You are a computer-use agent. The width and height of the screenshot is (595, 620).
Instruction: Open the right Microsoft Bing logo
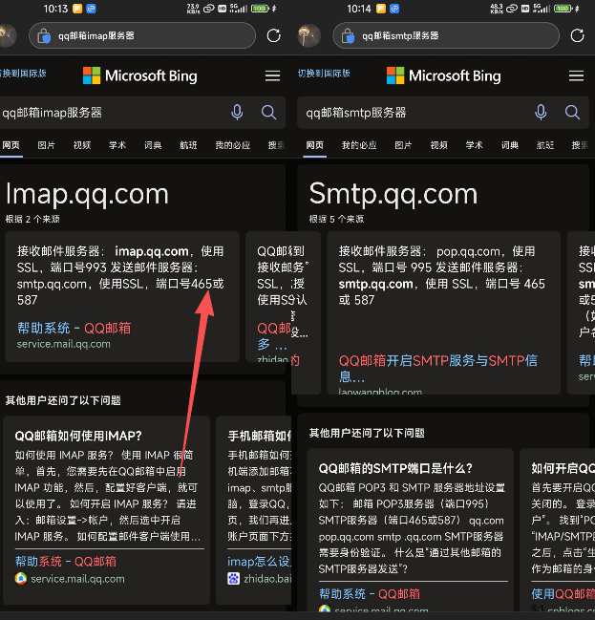click(x=443, y=75)
